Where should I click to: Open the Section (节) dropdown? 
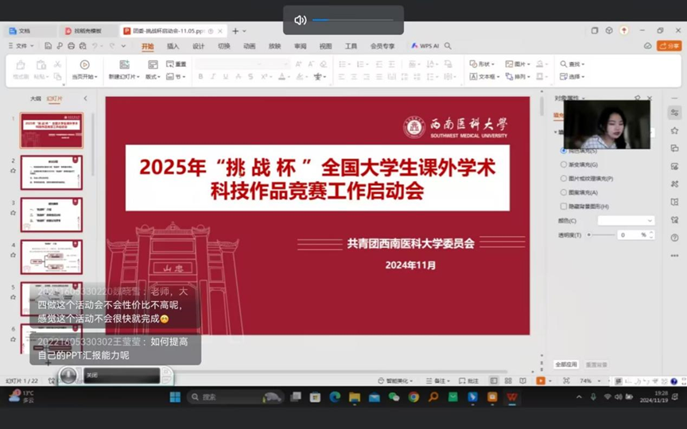click(x=177, y=76)
